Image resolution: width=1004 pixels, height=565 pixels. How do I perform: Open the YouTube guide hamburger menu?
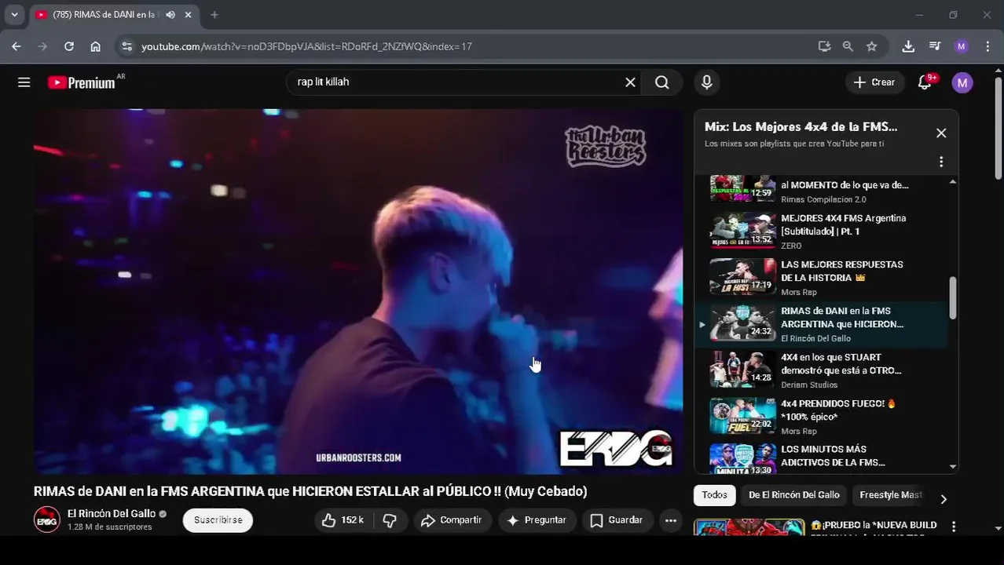(x=24, y=82)
